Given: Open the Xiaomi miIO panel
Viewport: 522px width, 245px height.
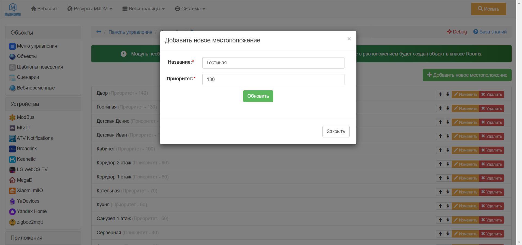Looking at the screenshot, I should (29, 190).
